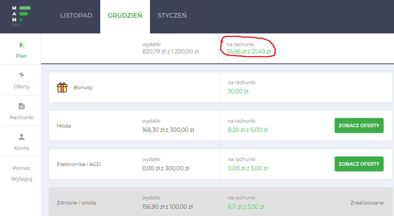
Task: Select the Elektronika i AGD category label
Action: tap(79, 164)
